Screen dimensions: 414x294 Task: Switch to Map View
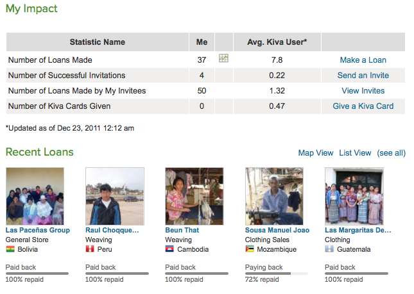(x=316, y=153)
